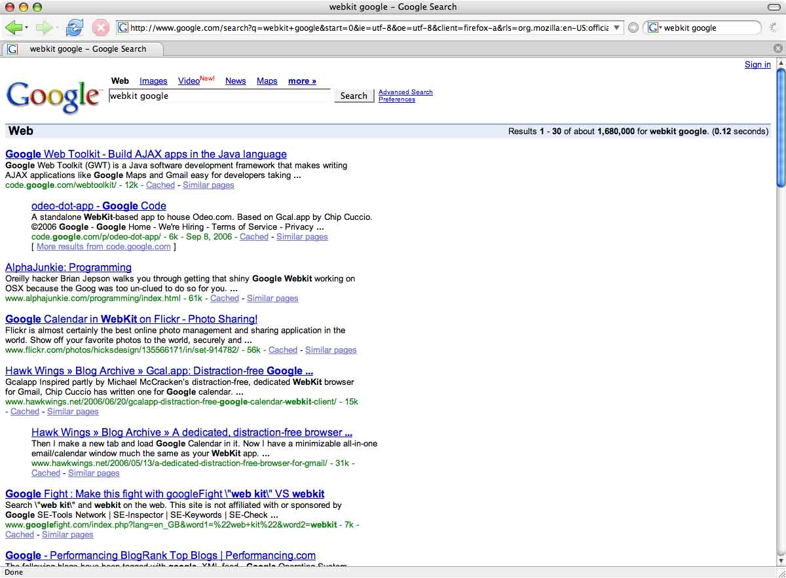Open Cached link for code.google.com/webtoolkit result
786x578 pixels.
click(x=160, y=185)
